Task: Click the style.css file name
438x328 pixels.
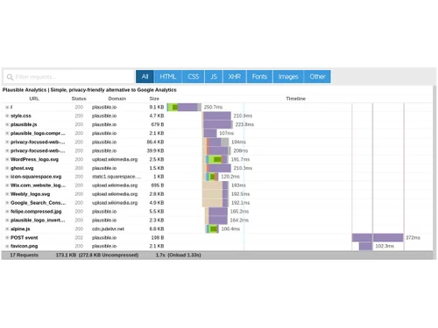Action: pyautogui.click(x=21, y=116)
